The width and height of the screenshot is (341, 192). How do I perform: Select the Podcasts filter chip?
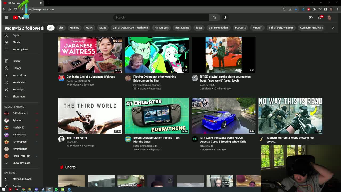(x=240, y=28)
